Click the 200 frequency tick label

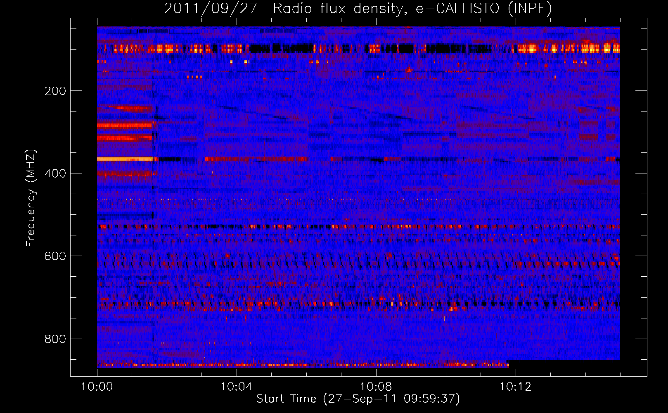tap(55, 91)
